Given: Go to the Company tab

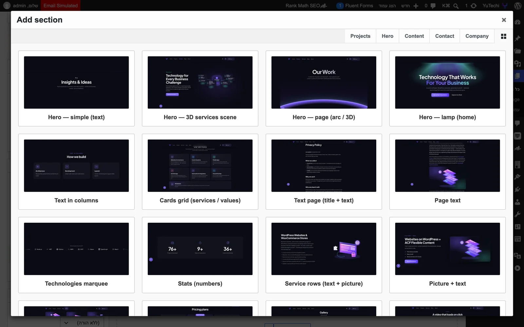Looking at the screenshot, I should [x=477, y=36].
